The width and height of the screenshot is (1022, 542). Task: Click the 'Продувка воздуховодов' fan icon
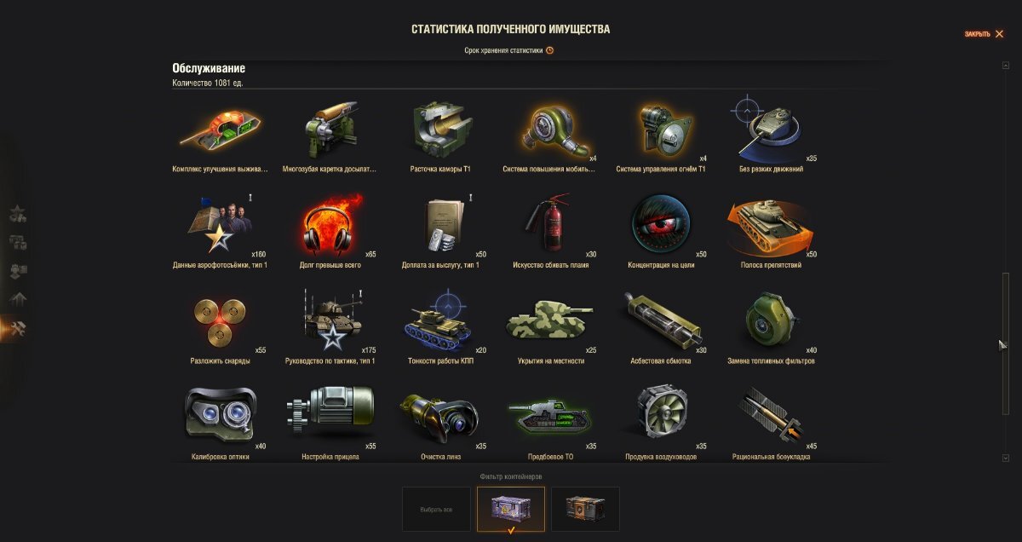(x=662, y=415)
